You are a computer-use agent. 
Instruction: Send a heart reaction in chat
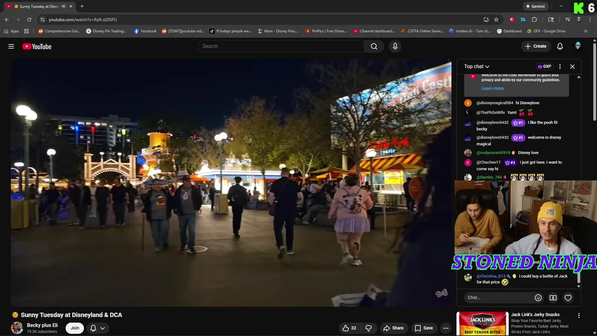click(x=568, y=297)
